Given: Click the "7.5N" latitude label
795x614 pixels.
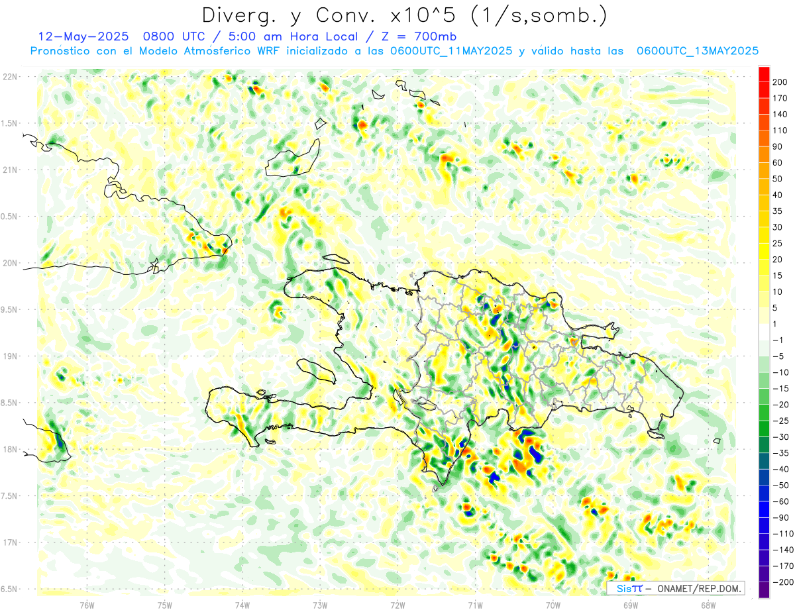Looking at the screenshot, I should pos(9,496).
